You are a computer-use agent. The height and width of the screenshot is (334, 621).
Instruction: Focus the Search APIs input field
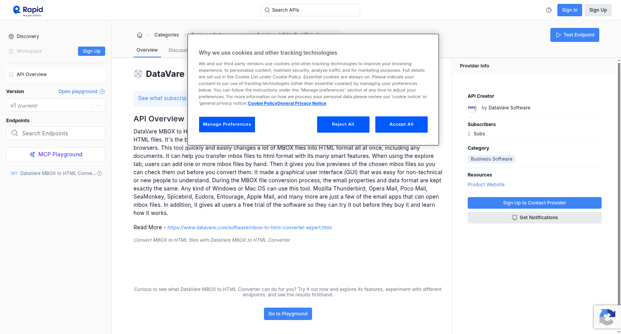(310, 10)
